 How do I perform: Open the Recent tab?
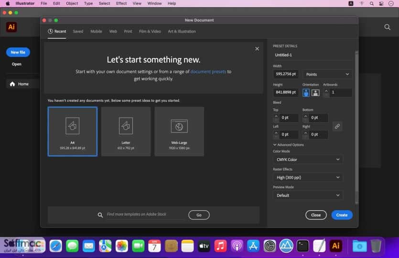(57, 32)
